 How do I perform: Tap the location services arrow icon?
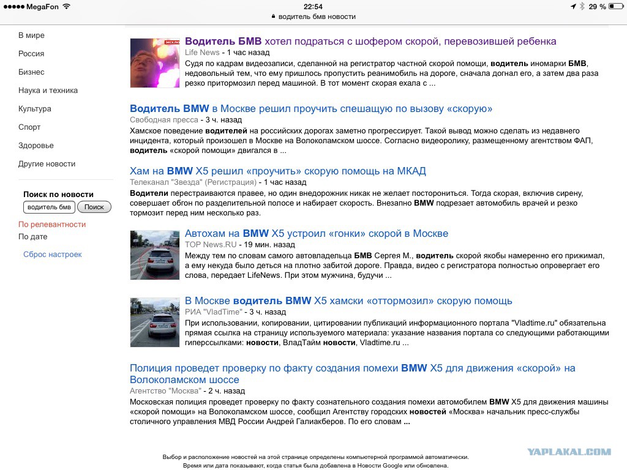[573, 6]
